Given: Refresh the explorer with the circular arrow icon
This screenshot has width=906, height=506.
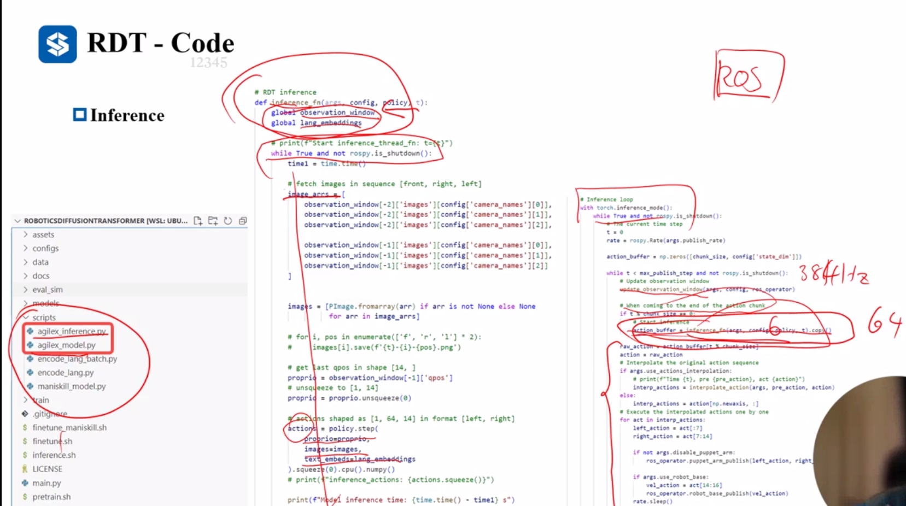Looking at the screenshot, I should (x=228, y=221).
